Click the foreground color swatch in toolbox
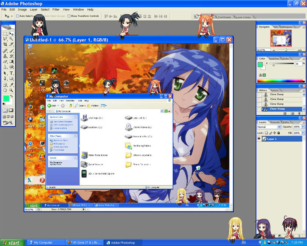This screenshot has width=307, height=246. pyautogui.click(x=6, y=98)
